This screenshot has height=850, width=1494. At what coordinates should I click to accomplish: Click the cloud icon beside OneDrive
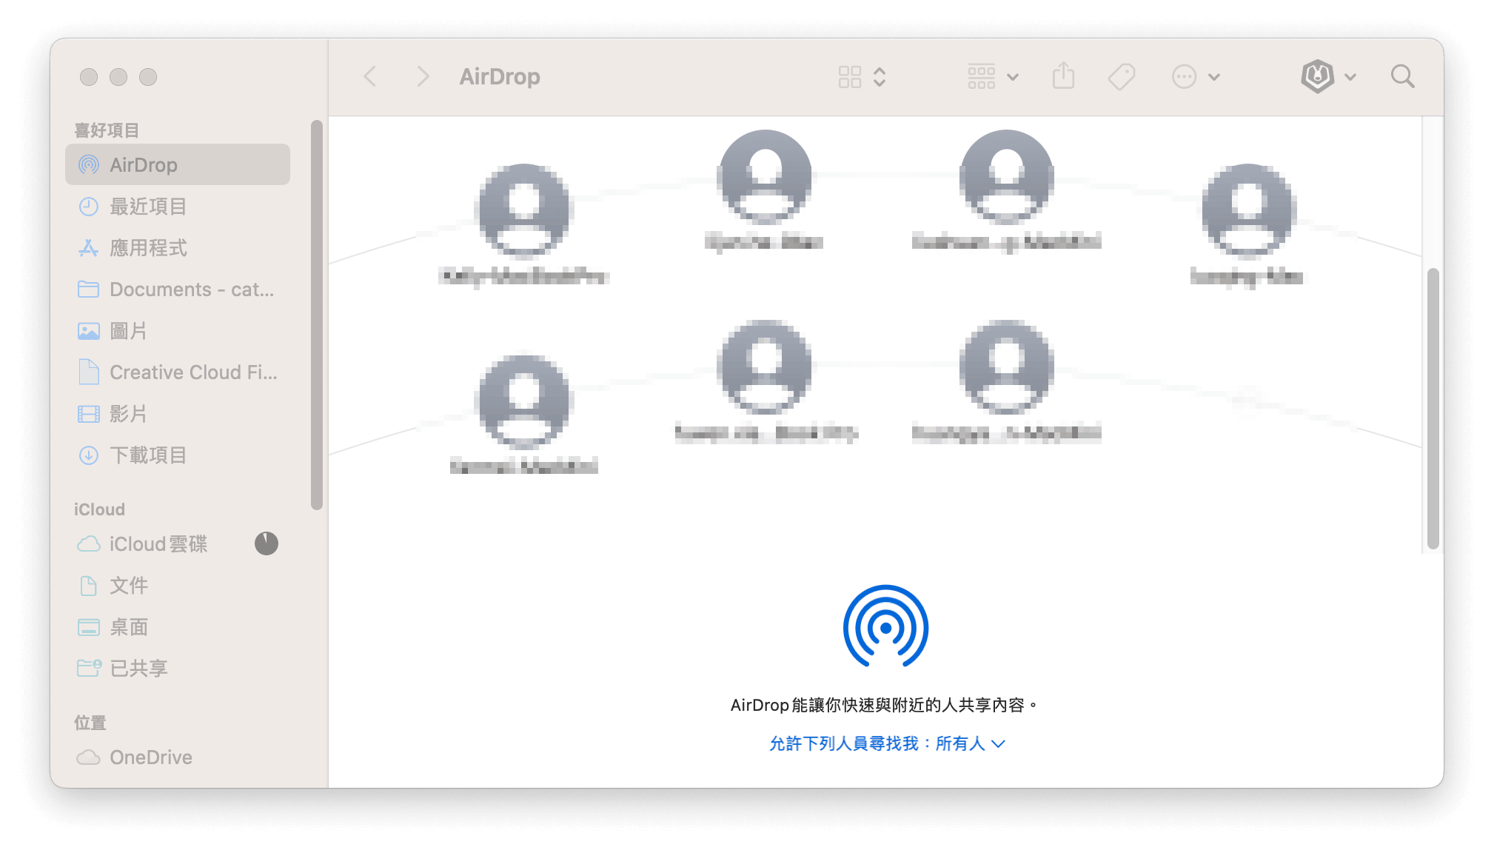coord(89,757)
